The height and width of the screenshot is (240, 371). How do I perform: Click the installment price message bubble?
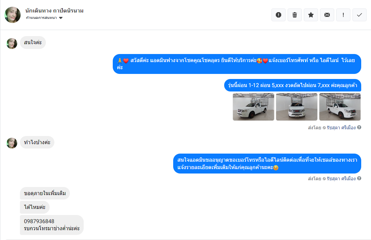point(293,85)
